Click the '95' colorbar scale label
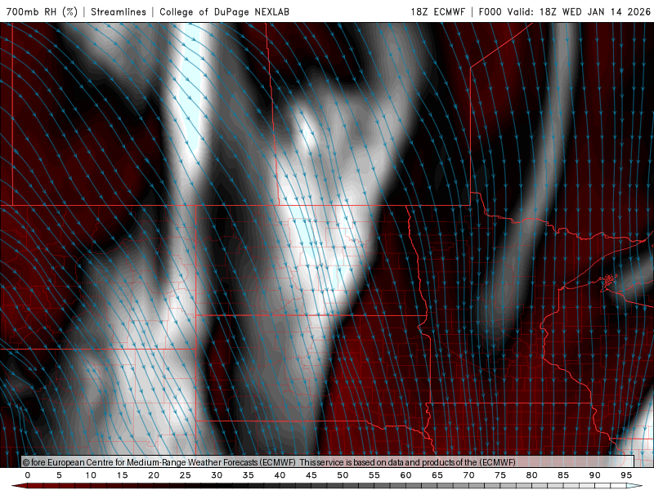 click(626, 475)
